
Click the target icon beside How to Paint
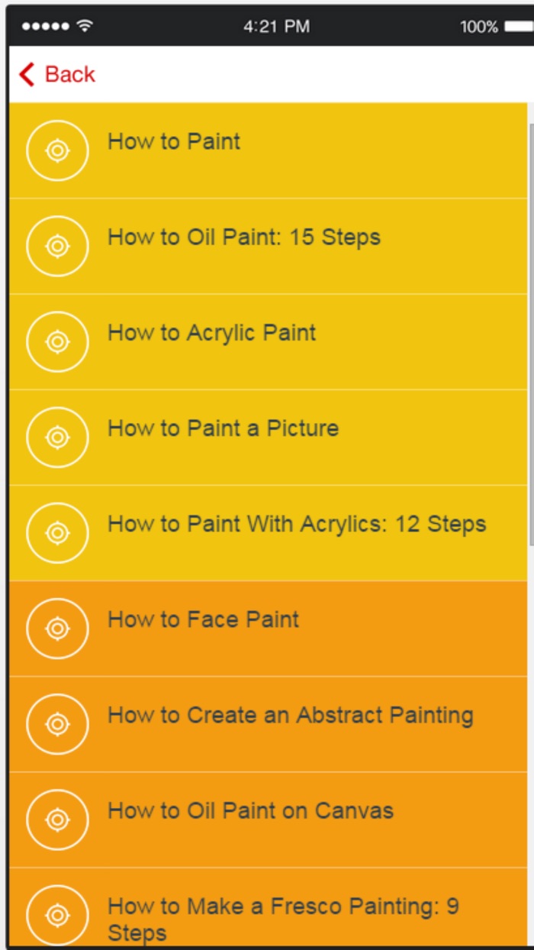(57, 150)
